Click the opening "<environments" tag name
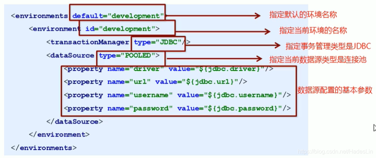376x158 pixels. 39,16
